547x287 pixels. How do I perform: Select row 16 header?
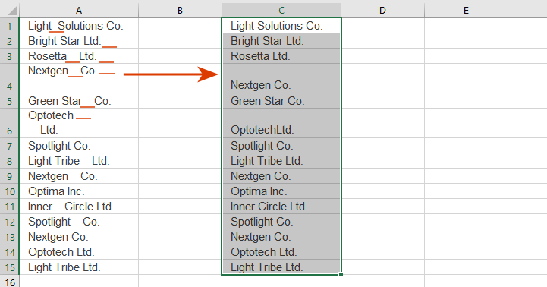[x=9, y=282]
